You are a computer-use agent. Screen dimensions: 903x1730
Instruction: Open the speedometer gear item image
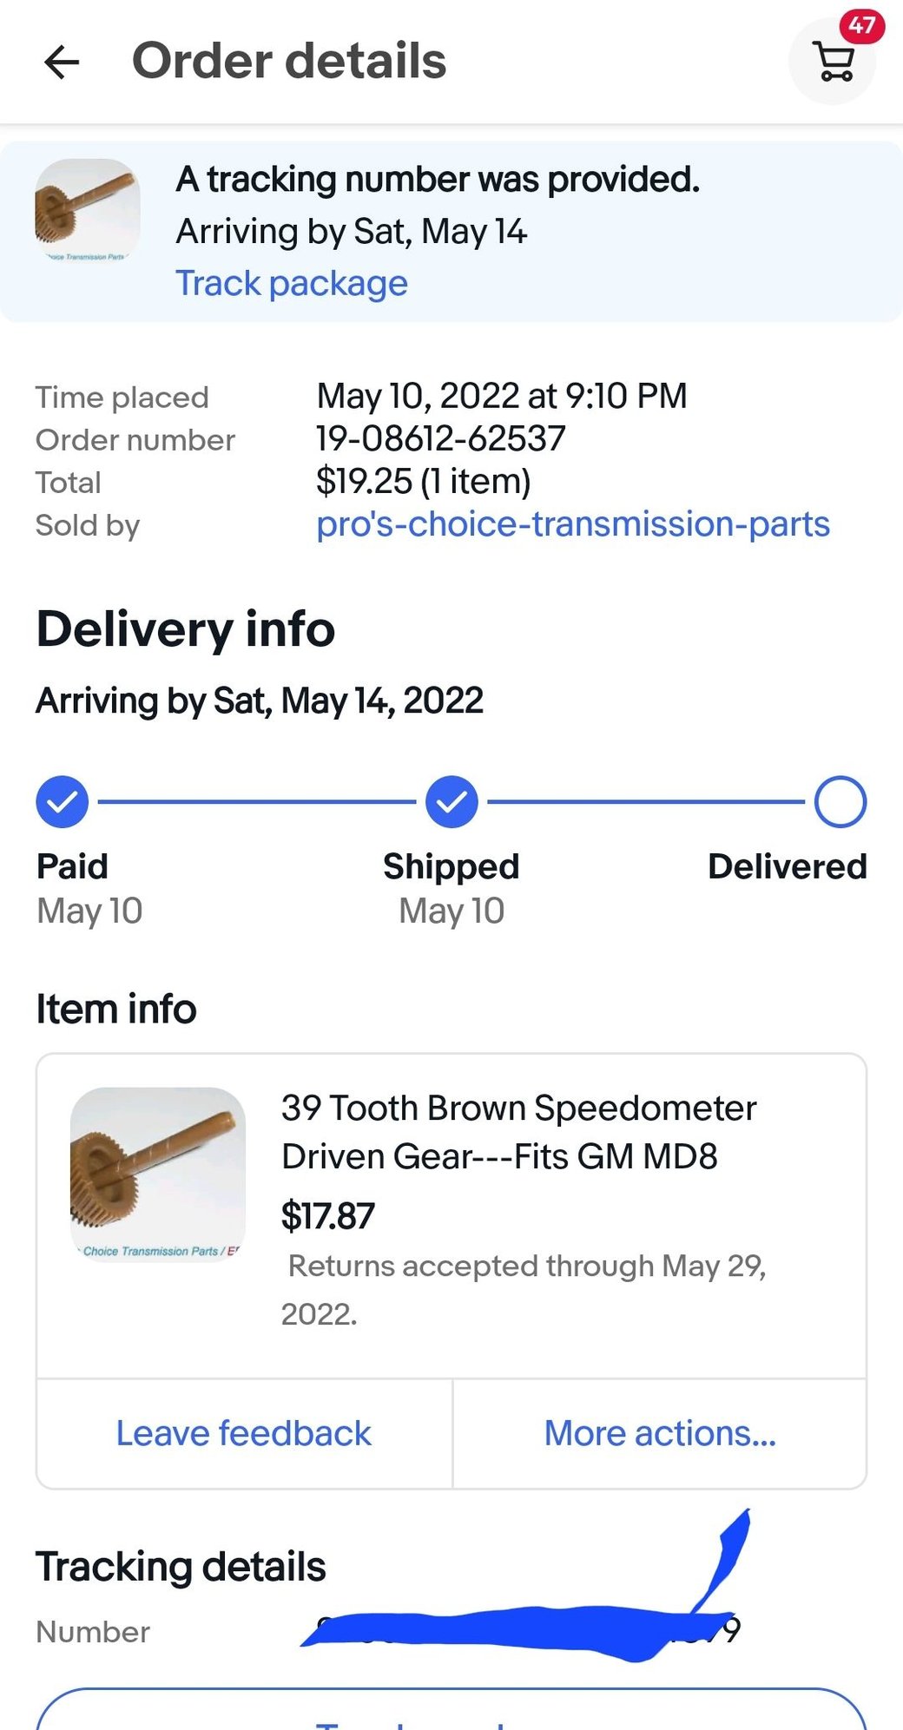click(x=157, y=1174)
